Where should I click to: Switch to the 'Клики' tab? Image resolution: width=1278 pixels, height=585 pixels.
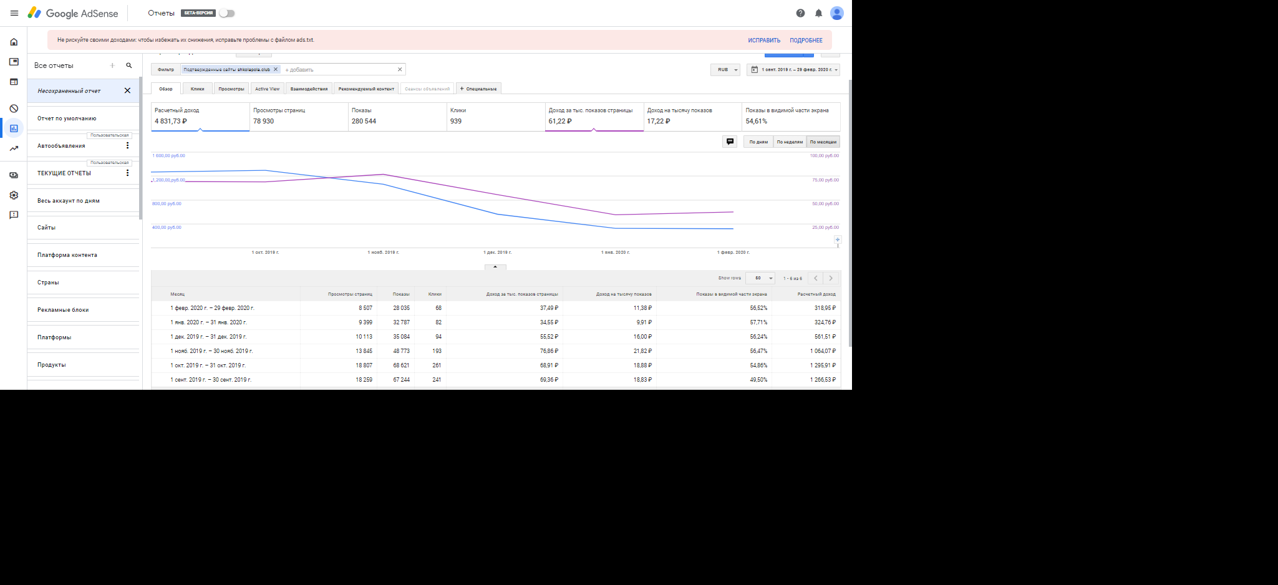[x=197, y=89]
